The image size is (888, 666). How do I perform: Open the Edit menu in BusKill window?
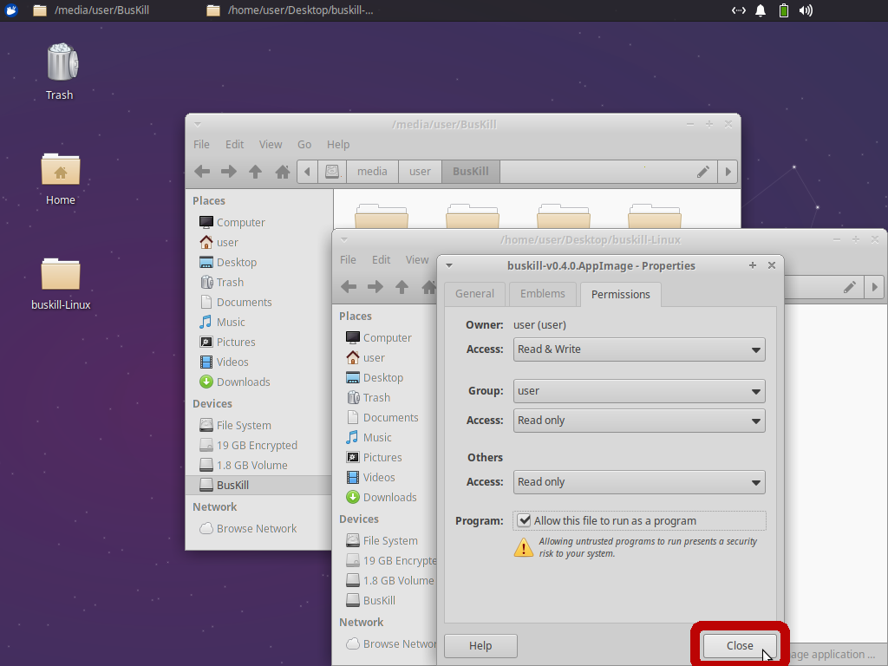tap(234, 145)
